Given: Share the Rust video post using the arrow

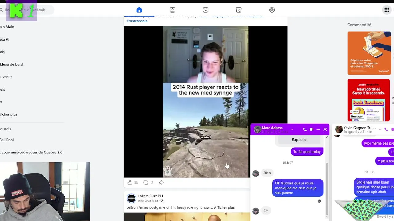Looking at the screenshot, I should pos(161,183).
